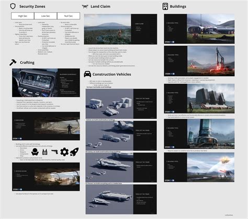
Task: Open the large ship lineup render
Action: click(x=109, y=168)
